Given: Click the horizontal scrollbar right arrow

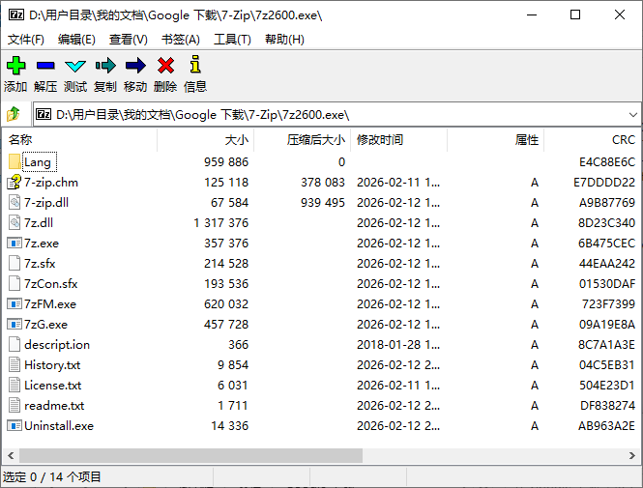Looking at the screenshot, I should click(x=632, y=456).
